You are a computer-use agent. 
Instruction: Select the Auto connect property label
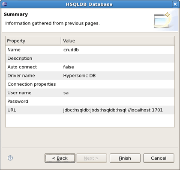22,67
